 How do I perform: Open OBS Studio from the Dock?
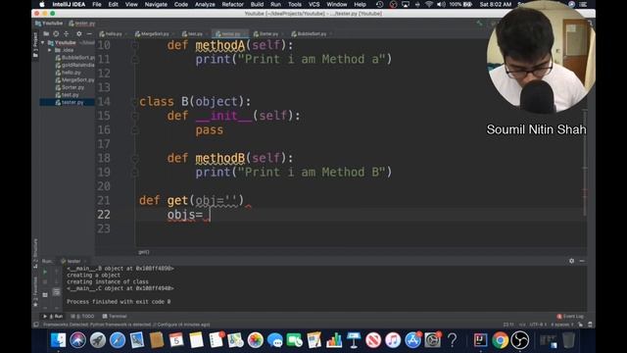pyautogui.click(x=519, y=340)
